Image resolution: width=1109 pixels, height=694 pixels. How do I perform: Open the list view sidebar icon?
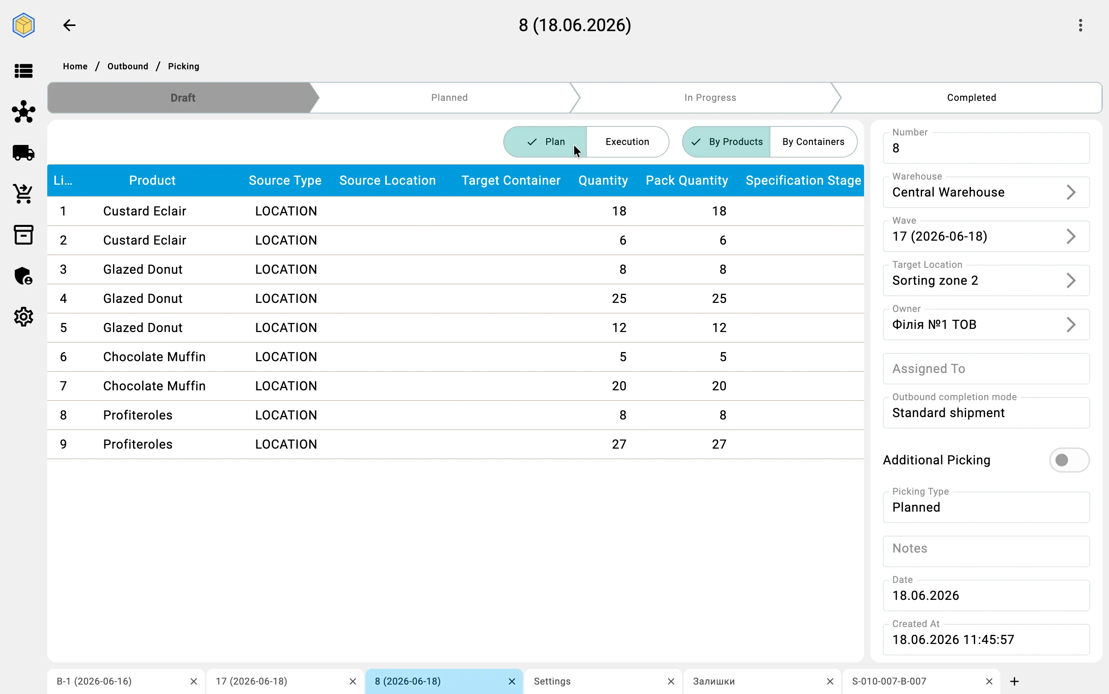pos(23,71)
